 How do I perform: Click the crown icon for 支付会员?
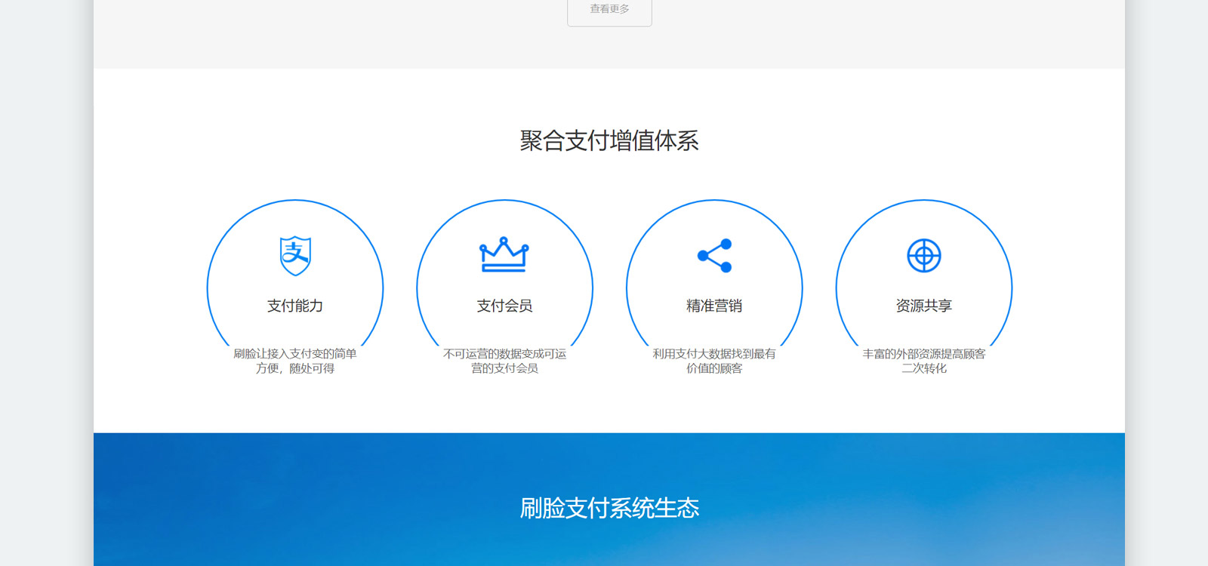pos(504,255)
